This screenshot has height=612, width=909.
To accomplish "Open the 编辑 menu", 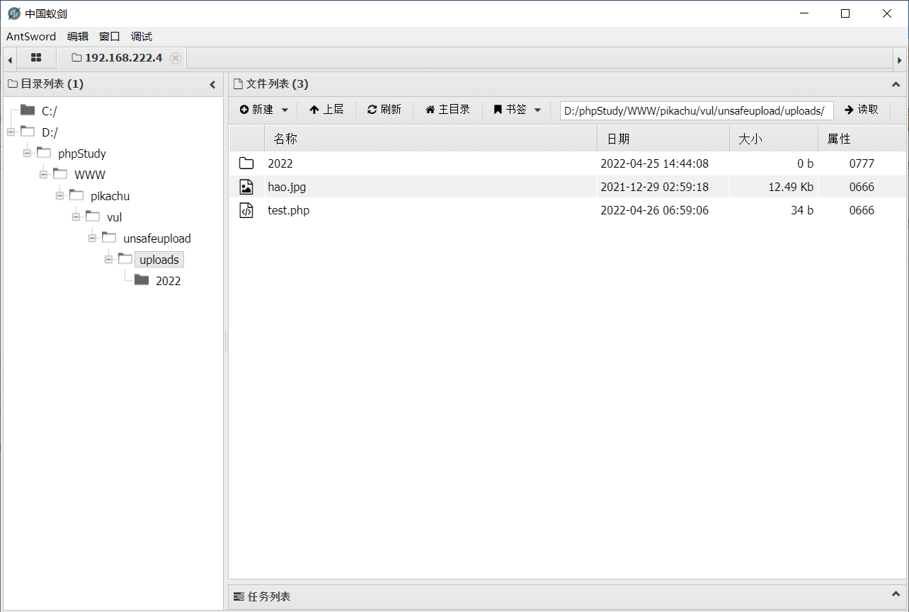I will [77, 36].
